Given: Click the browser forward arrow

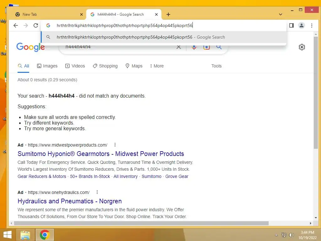Looking at the screenshot, I should point(26,25).
